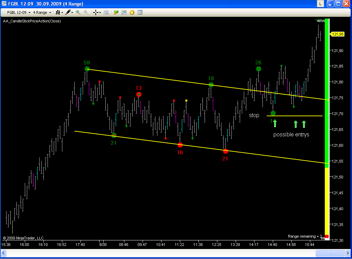352x259 pixels.
Task: Click the green swing dot labeled 21
Action: click(x=114, y=135)
